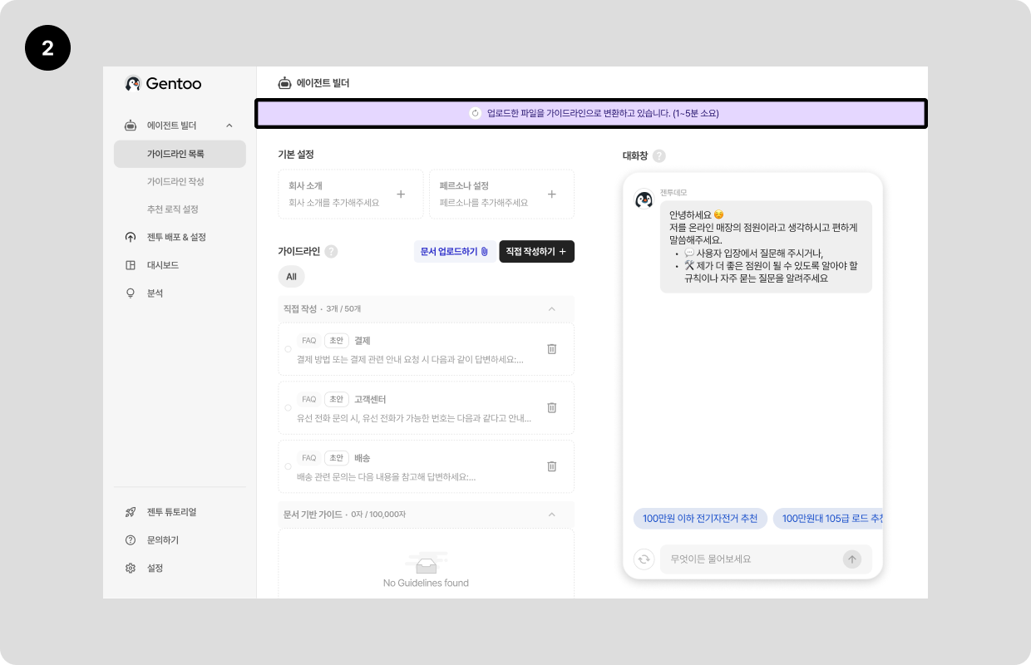Click the 무엇이든 물어보세요 chat input
Viewport: 1031px width, 665px height.
click(748, 559)
